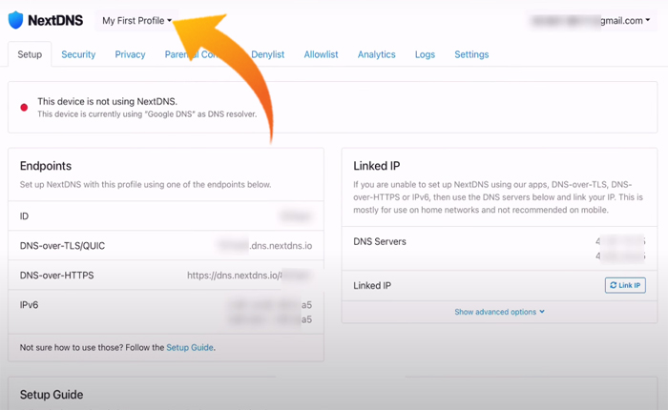
Task: Click the blurred endpoint ID value
Action: pos(296,216)
